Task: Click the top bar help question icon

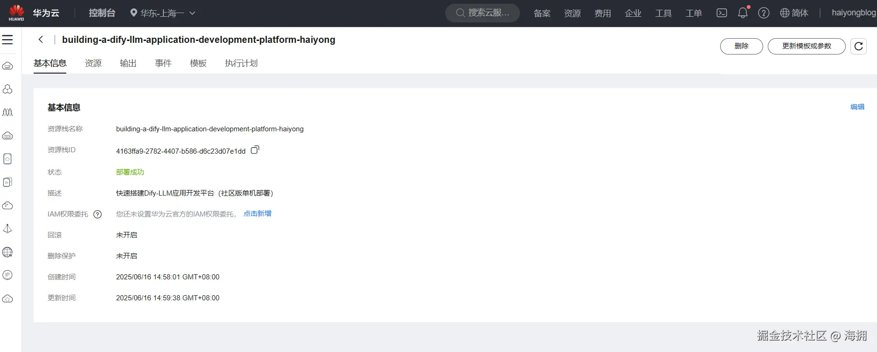Action: click(764, 13)
